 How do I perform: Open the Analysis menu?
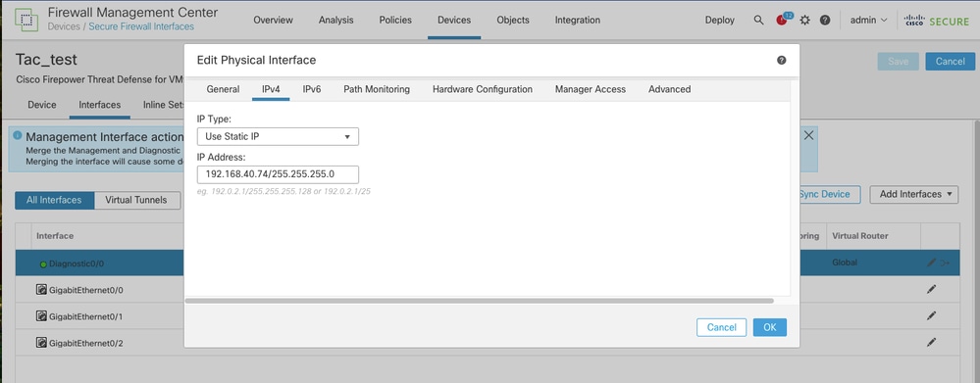[336, 20]
